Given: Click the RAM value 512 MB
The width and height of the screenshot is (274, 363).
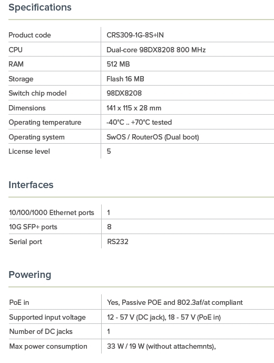Looking at the screenshot, I should [118, 64].
